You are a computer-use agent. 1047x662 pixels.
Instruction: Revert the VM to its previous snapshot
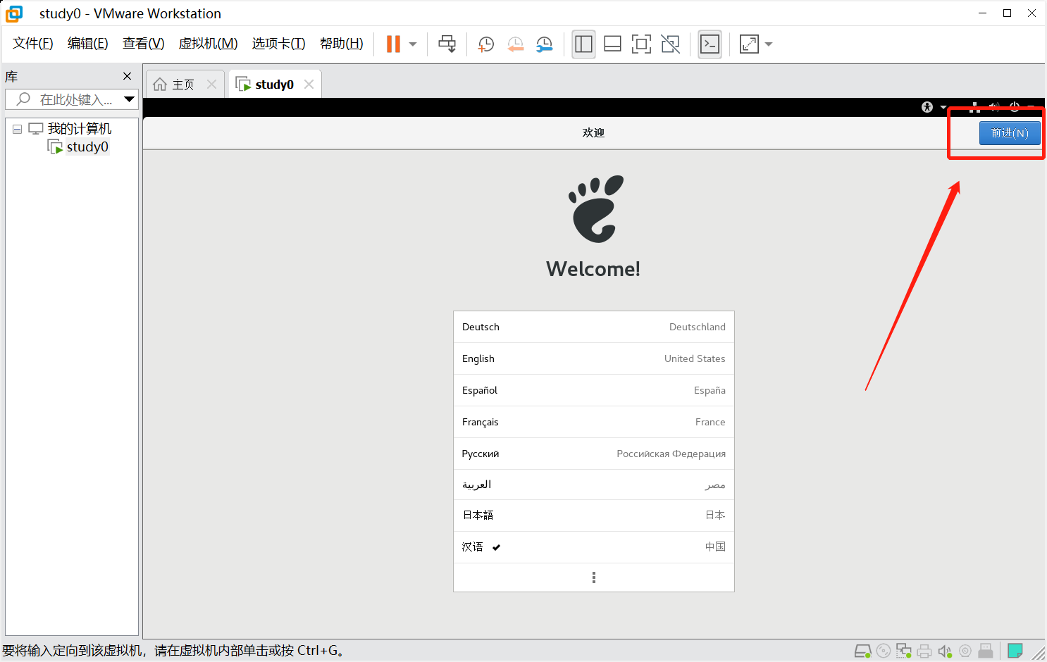click(515, 44)
